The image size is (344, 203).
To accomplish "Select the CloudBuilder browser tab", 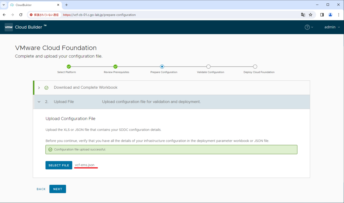I will pyautogui.click(x=34, y=5).
